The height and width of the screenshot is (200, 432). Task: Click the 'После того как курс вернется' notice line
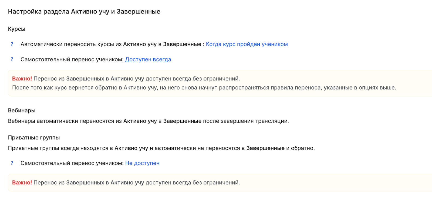pos(204,87)
